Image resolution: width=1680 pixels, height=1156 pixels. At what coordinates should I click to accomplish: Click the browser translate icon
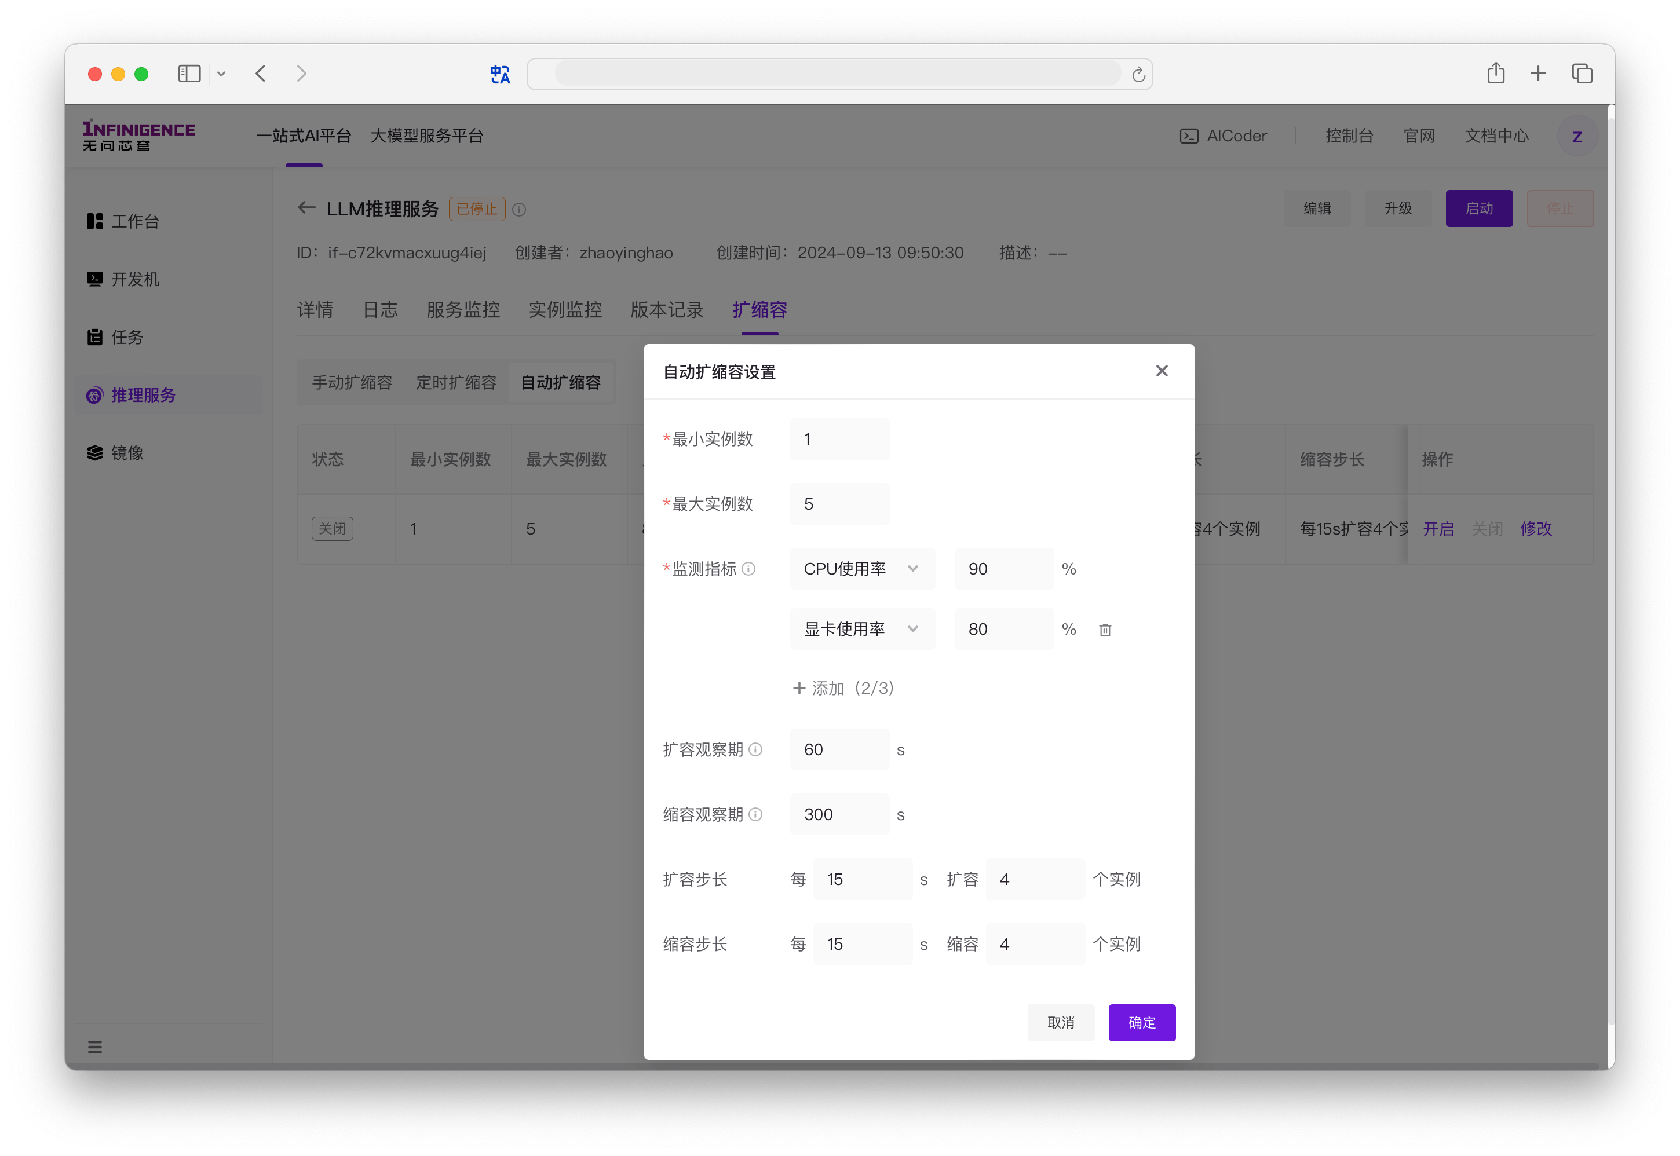500,74
